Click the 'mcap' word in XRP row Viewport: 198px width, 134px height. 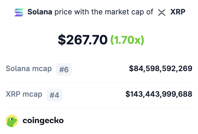click(x=32, y=95)
